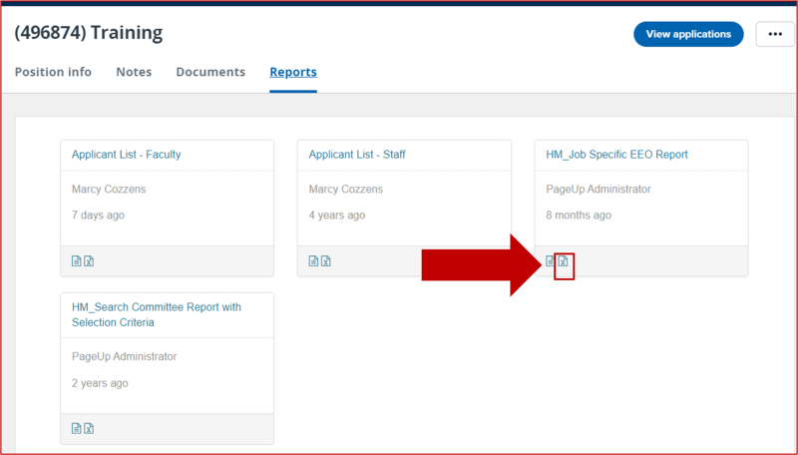Image resolution: width=798 pixels, height=455 pixels.
Task: Open Applicant List - Staff document report icon
Action: (314, 261)
